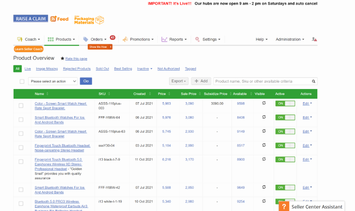Click the product search input field
The width and height of the screenshot is (355, 211).
point(262,81)
